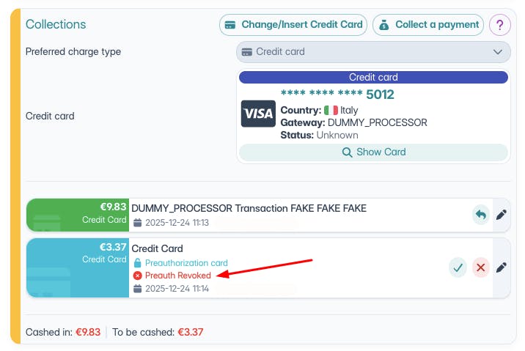Screen dimensions: 525x351
Task: Edit the €9.83 transaction with pencil icon
Action: 502,215
